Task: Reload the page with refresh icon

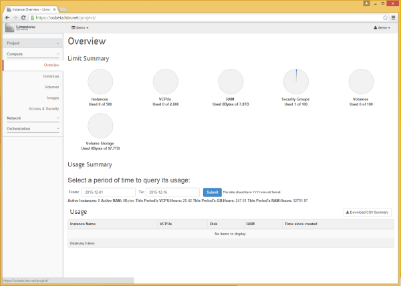Action: 23,17
